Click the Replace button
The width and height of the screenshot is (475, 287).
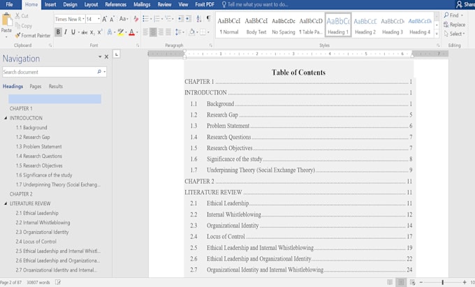tap(455, 24)
